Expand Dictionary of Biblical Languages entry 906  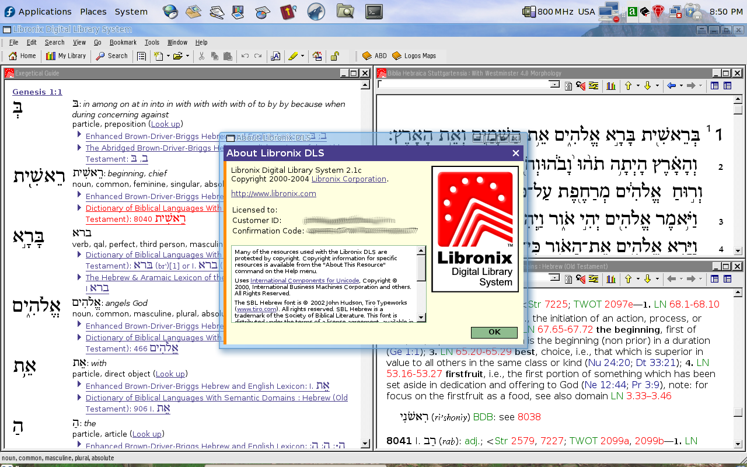[79, 397]
